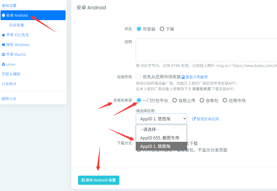The width and height of the screenshot is (277, 191).
Task: Go to 安卓渠道 submenu item
Action: pyautogui.click(x=16, y=25)
